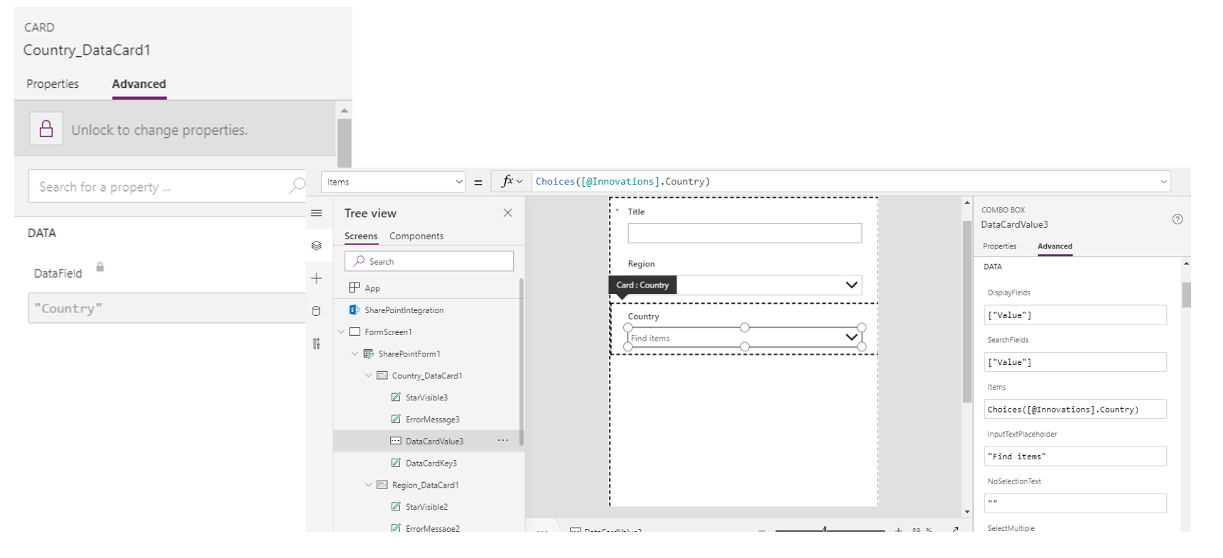Select SharePointForm1 in Tree view
1223x558 pixels.
(x=409, y=354)
